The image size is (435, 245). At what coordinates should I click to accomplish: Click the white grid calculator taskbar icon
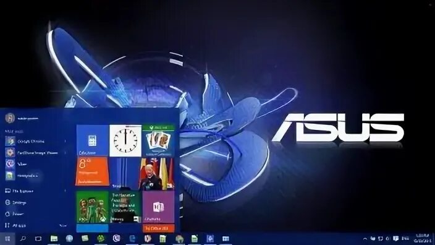click(226, 239)
